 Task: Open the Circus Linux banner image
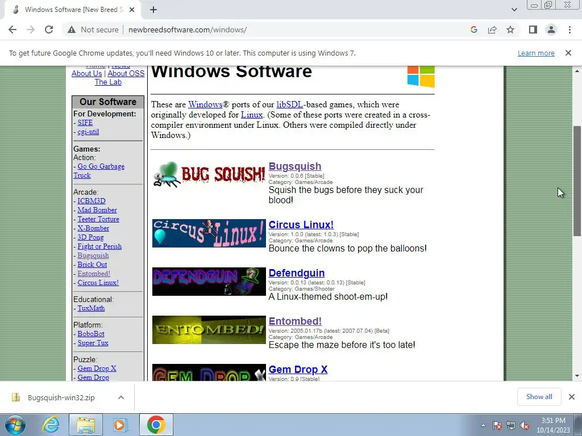click(209, 233)
